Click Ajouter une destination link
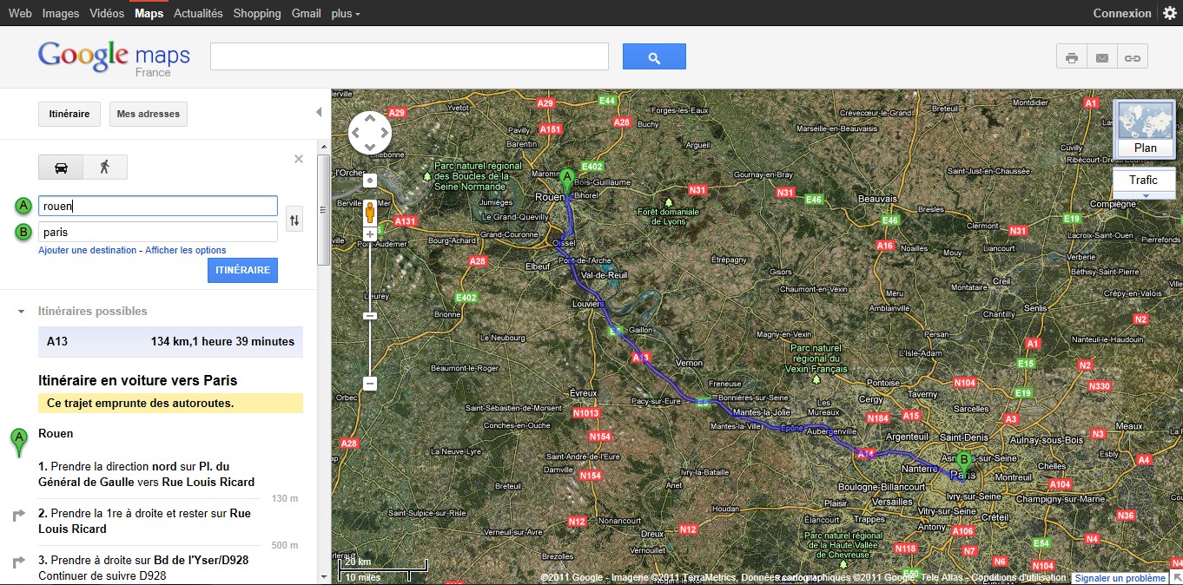Viewport: 1183px width, 585px height. click(87, 250)
